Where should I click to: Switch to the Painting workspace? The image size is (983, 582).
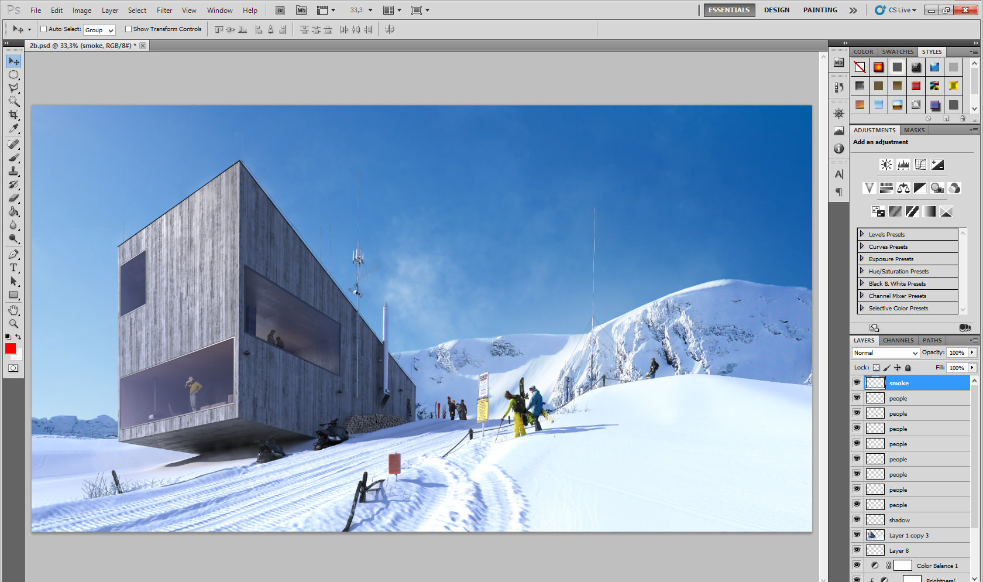coord(820,10)
